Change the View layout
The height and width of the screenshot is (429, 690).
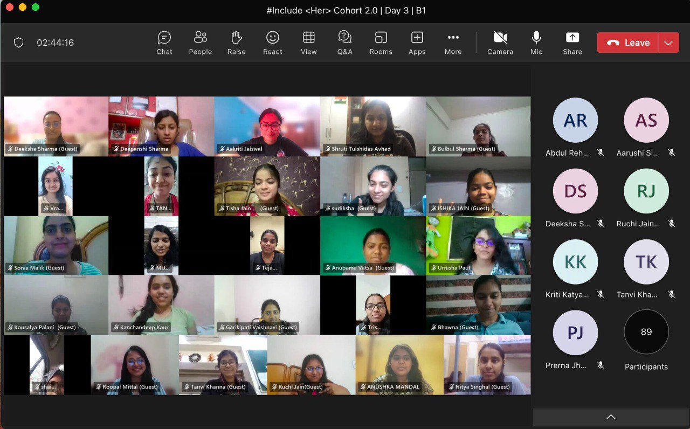point(309,43)
